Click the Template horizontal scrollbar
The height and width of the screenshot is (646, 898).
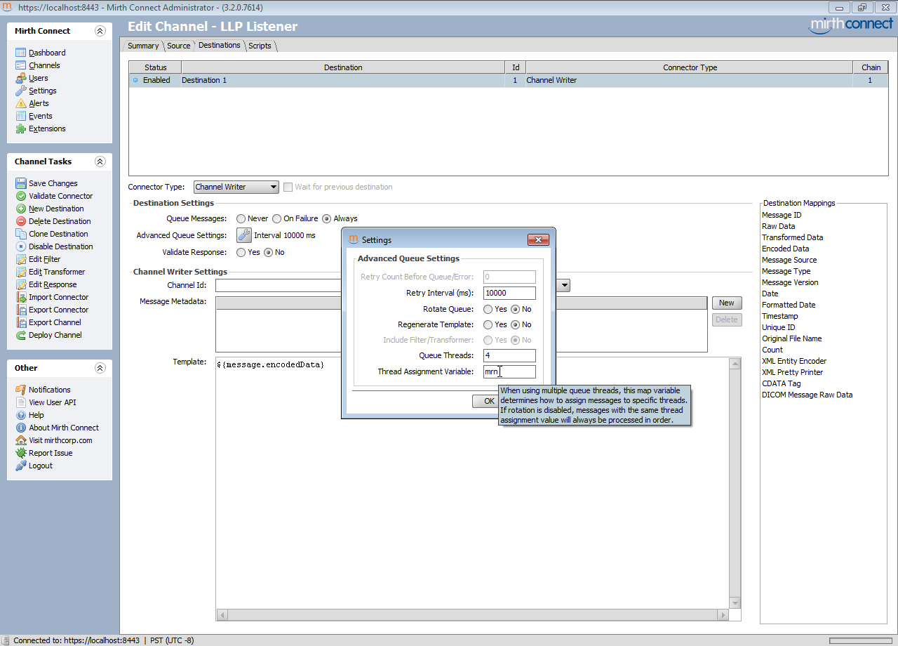pyautogui.click(x=473, y=615)
